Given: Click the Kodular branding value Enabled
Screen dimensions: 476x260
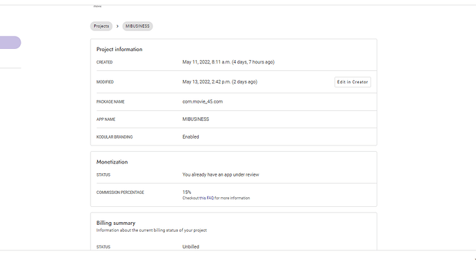Looking at the screenshot, I should tap(190, 137).
